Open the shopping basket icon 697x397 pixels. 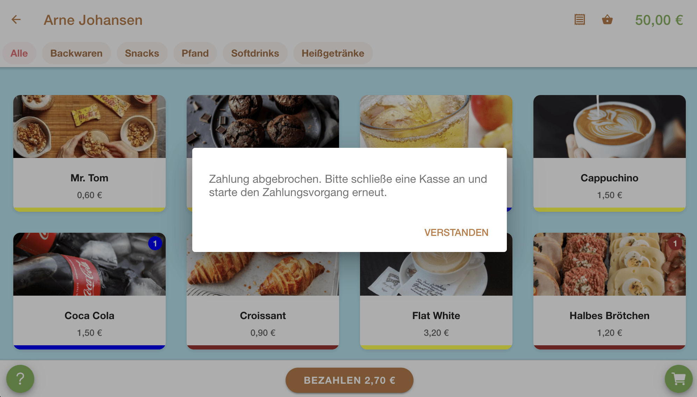(x=607, y=20)
